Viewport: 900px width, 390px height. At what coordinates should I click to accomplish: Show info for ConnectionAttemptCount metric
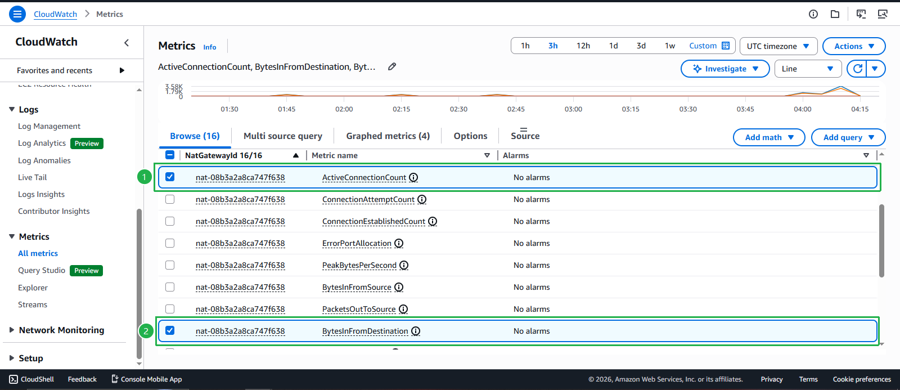(422, 199)
